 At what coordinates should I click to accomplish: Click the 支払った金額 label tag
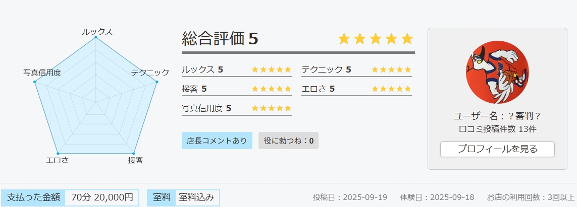point(34,197)
